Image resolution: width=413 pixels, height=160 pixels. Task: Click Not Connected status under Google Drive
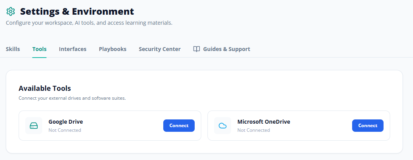pyautogui.click(x=65, y=130)
